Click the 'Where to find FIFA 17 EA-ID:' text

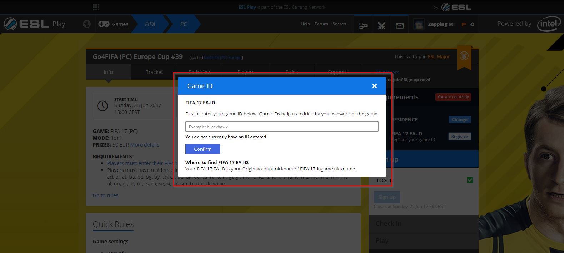pyautogui.click(x=218, y=162)
